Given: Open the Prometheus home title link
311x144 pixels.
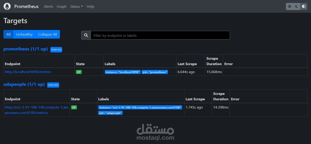Looking at the screenshot, I should tap(26, 6).
